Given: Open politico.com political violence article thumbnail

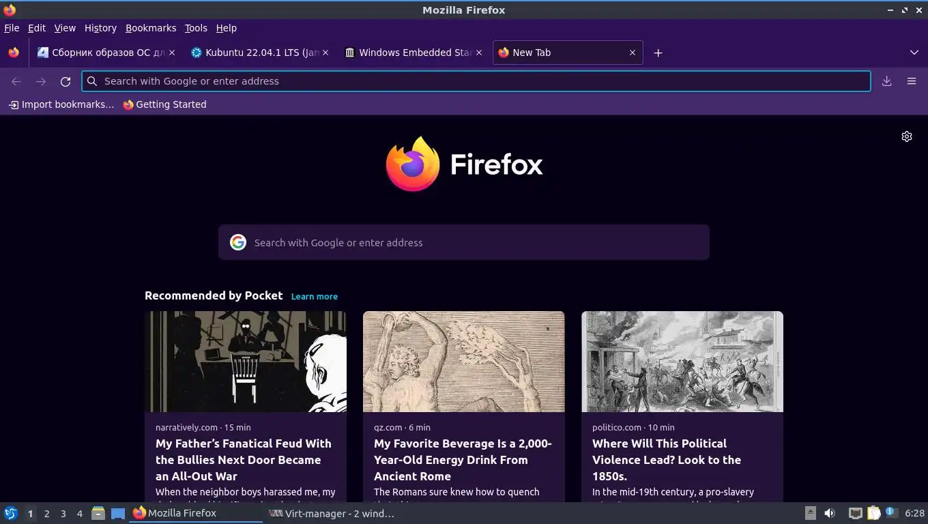Looking at the screenshot, I should tap(682, 362).
